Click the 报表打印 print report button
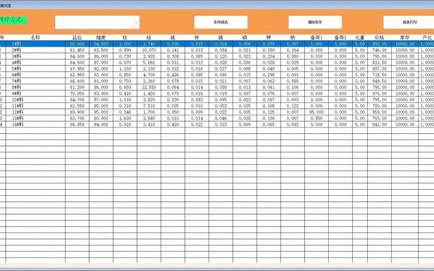 [x=410, y=22]
